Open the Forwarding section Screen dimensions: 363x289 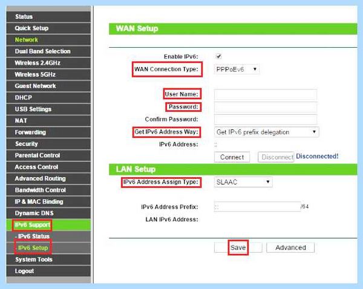pos(48,132)
